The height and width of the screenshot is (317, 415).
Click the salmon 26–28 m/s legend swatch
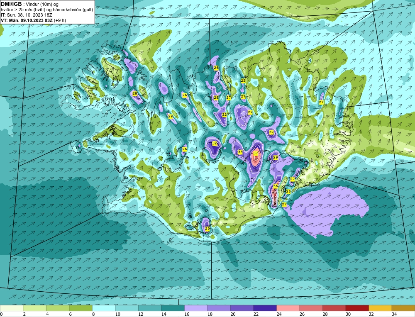pyautogui.click(x=311, y=308)
